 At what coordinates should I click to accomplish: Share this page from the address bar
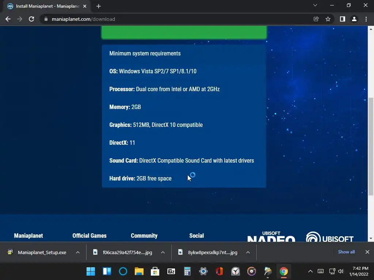(x=316, y=19)
